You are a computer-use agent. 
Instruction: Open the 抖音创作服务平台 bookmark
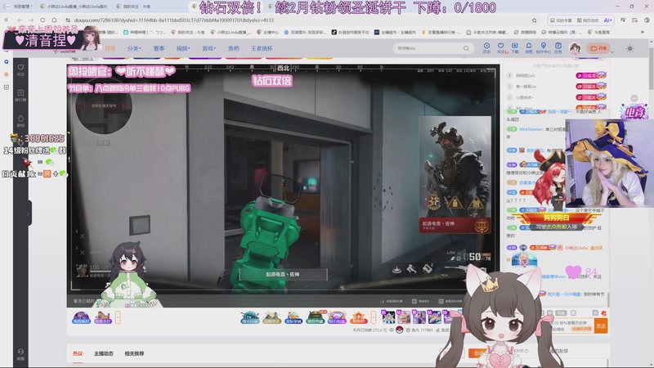coord(350,32)
